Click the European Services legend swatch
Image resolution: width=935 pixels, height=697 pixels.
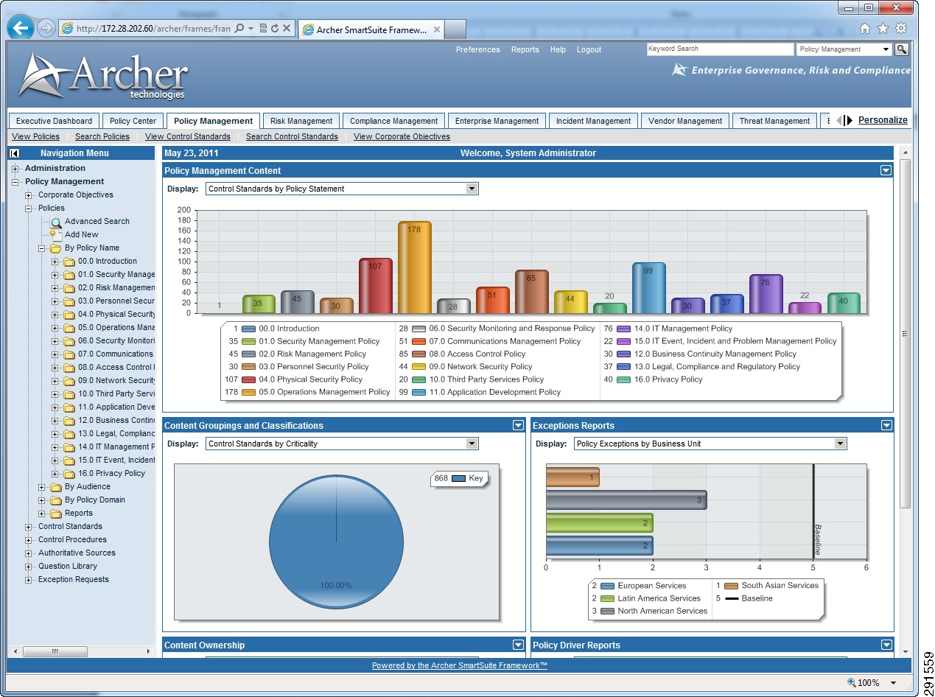(607, 586)
